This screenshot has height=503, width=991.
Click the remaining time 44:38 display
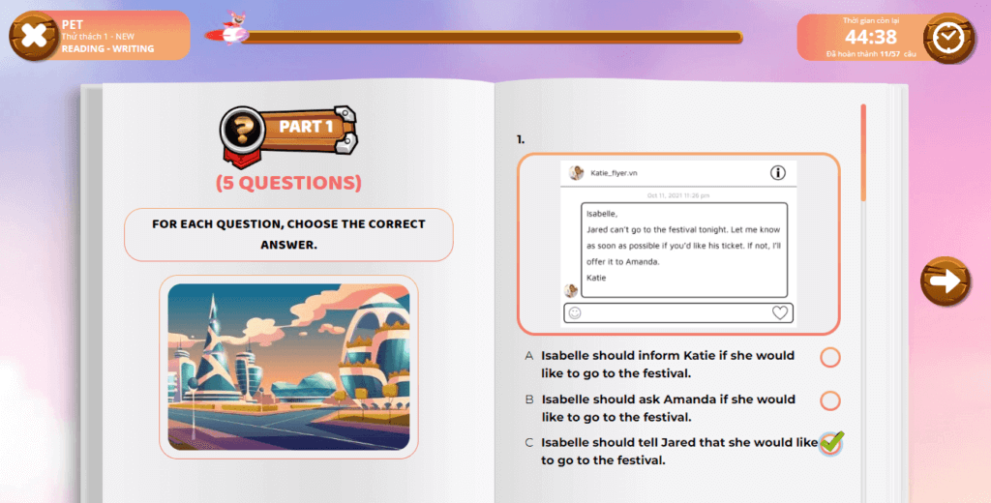(870, 37)
